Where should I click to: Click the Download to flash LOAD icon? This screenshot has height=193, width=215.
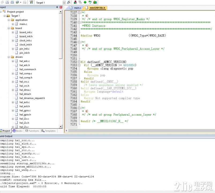[31, 2]
